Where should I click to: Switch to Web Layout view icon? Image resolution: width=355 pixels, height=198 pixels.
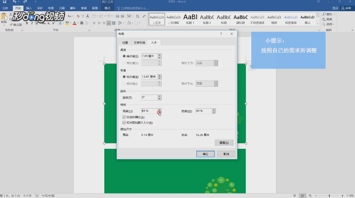310,196
